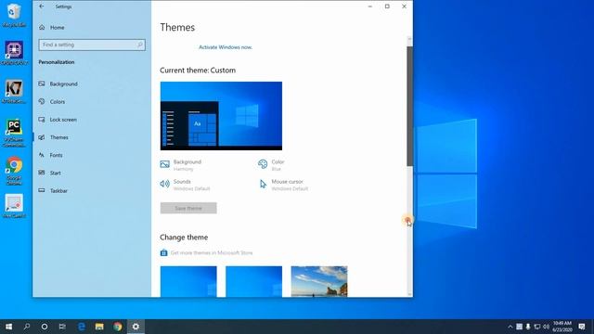Open the purple film-frame desktop shortcut
Image resolution: width=594 pixels, height=334 pixels.
click(14, 53)
